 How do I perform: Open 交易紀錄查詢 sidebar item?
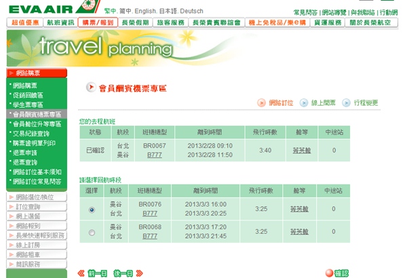[x=31, y=134]
